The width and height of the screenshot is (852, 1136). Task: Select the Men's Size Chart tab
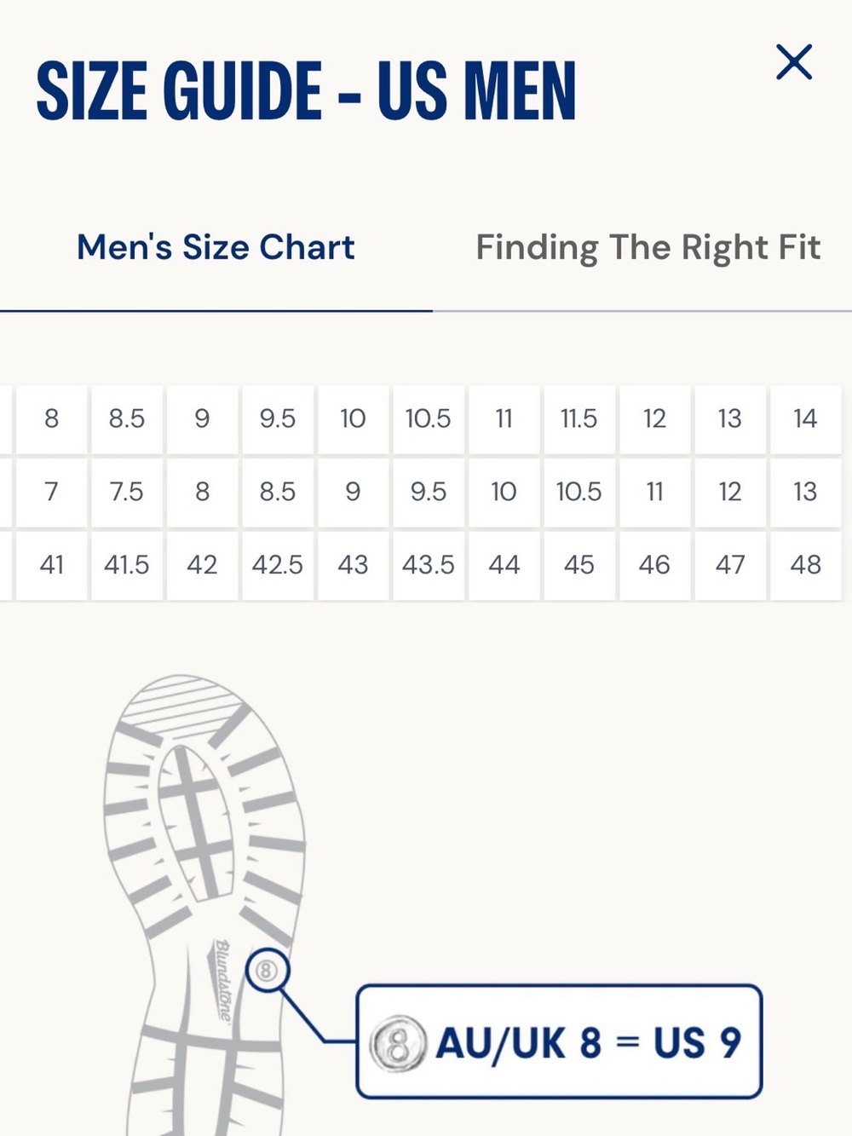click(x=216, y=247)
